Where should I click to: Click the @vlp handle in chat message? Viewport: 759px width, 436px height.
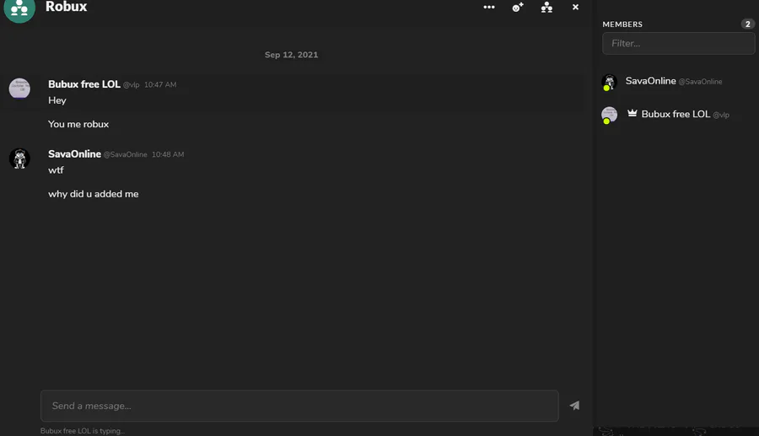pos(132,84)
